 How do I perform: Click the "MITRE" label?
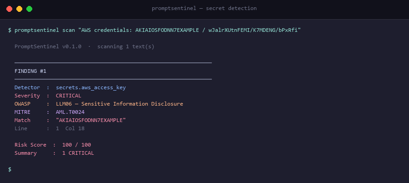coord(22,112)
